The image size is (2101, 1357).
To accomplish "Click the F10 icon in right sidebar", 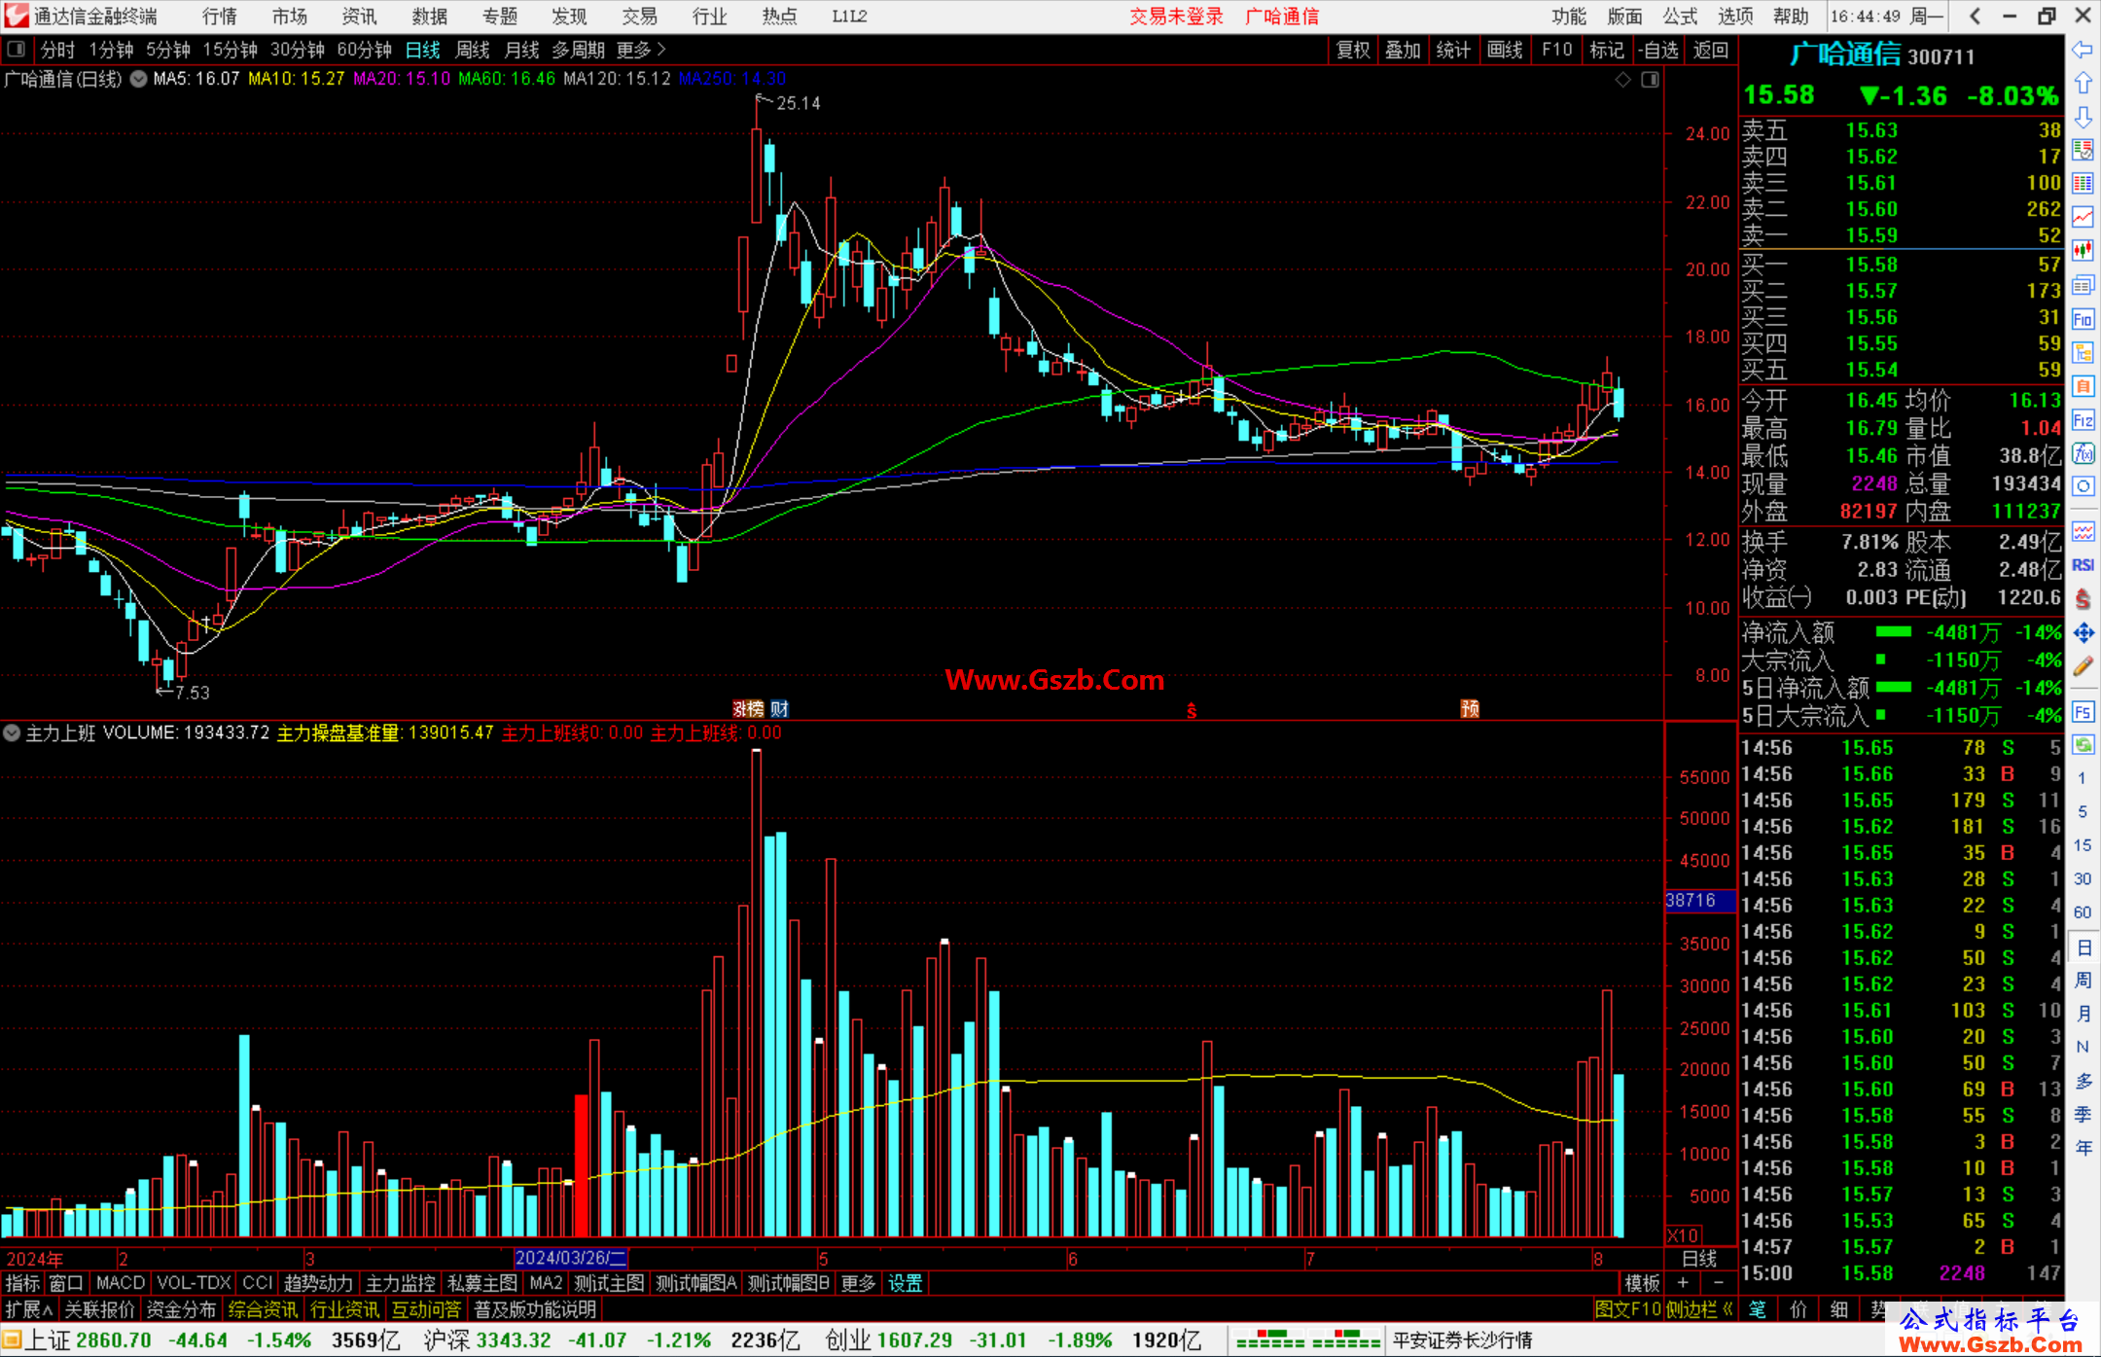I will pos(2083,319).
